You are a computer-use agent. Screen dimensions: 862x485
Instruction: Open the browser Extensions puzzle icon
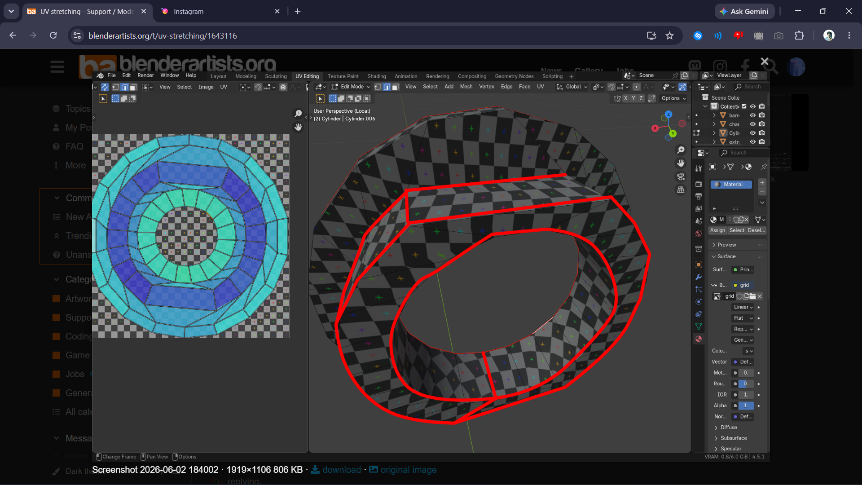click(799, 35)
